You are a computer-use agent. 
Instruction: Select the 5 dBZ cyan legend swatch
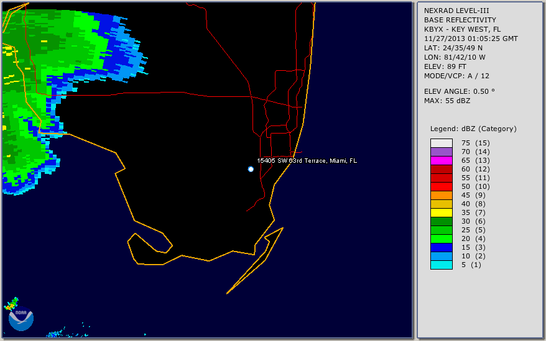tap(441, 265)
